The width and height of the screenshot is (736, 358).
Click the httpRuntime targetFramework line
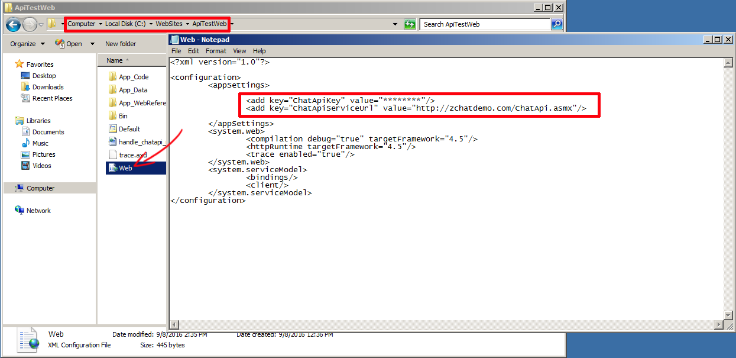(331, 146)
